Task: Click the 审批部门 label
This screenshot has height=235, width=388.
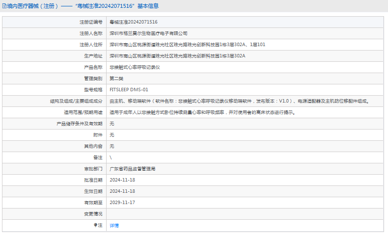Action: (x=93, y=169)
